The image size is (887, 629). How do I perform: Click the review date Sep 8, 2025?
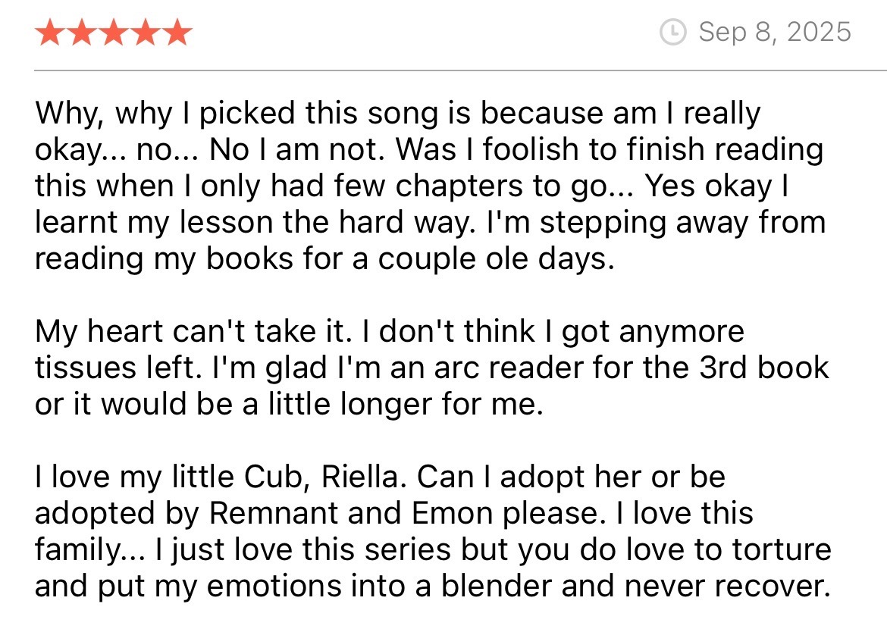(x=775, y=33)
